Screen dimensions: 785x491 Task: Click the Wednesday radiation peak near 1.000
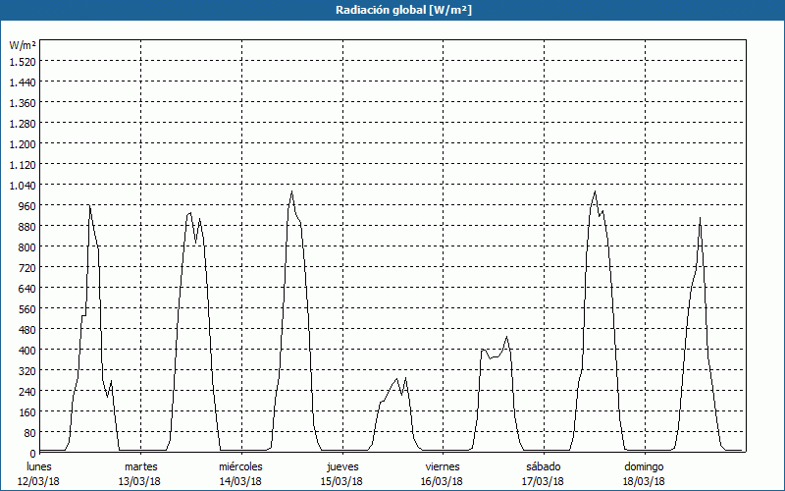pyautogui.click(x=291, y=191)
